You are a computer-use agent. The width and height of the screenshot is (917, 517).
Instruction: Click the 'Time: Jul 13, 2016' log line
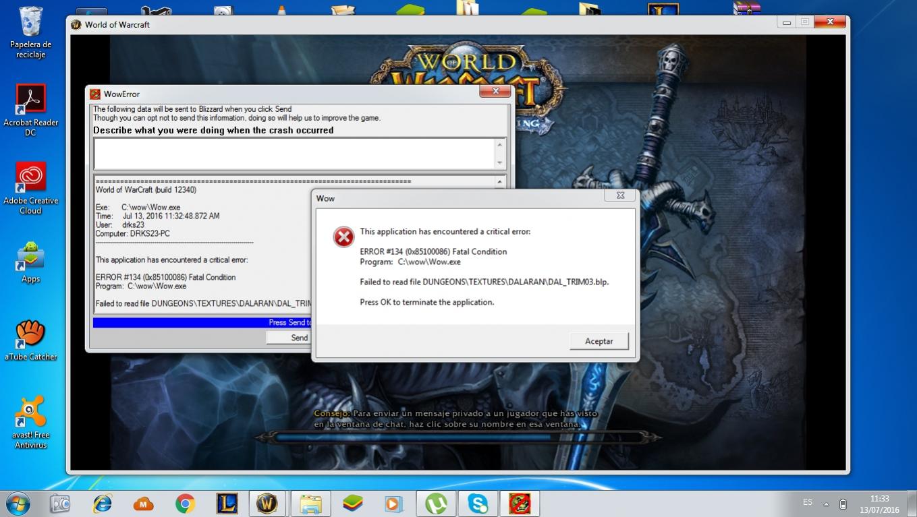(157, 216)
